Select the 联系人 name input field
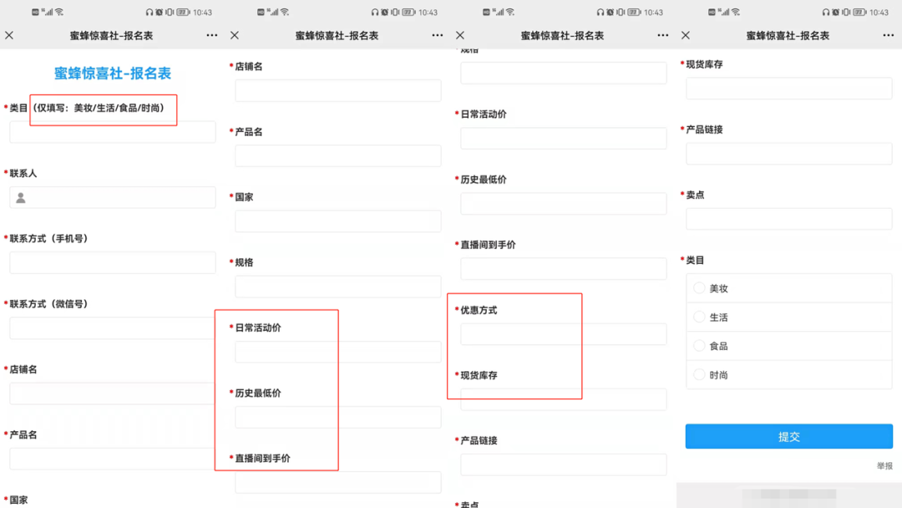The image size is (902, 508). 121,198
